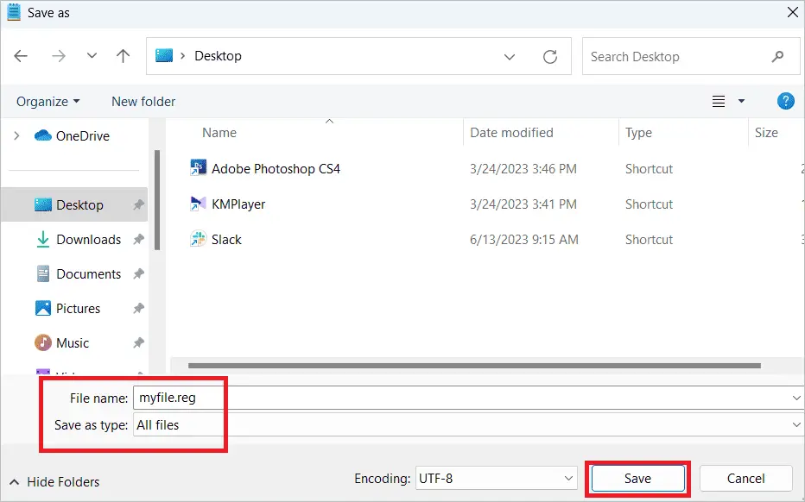This screenshot has width=805, height=502.
Task: Open the Help question mark icon
Action: coord(785,101)
